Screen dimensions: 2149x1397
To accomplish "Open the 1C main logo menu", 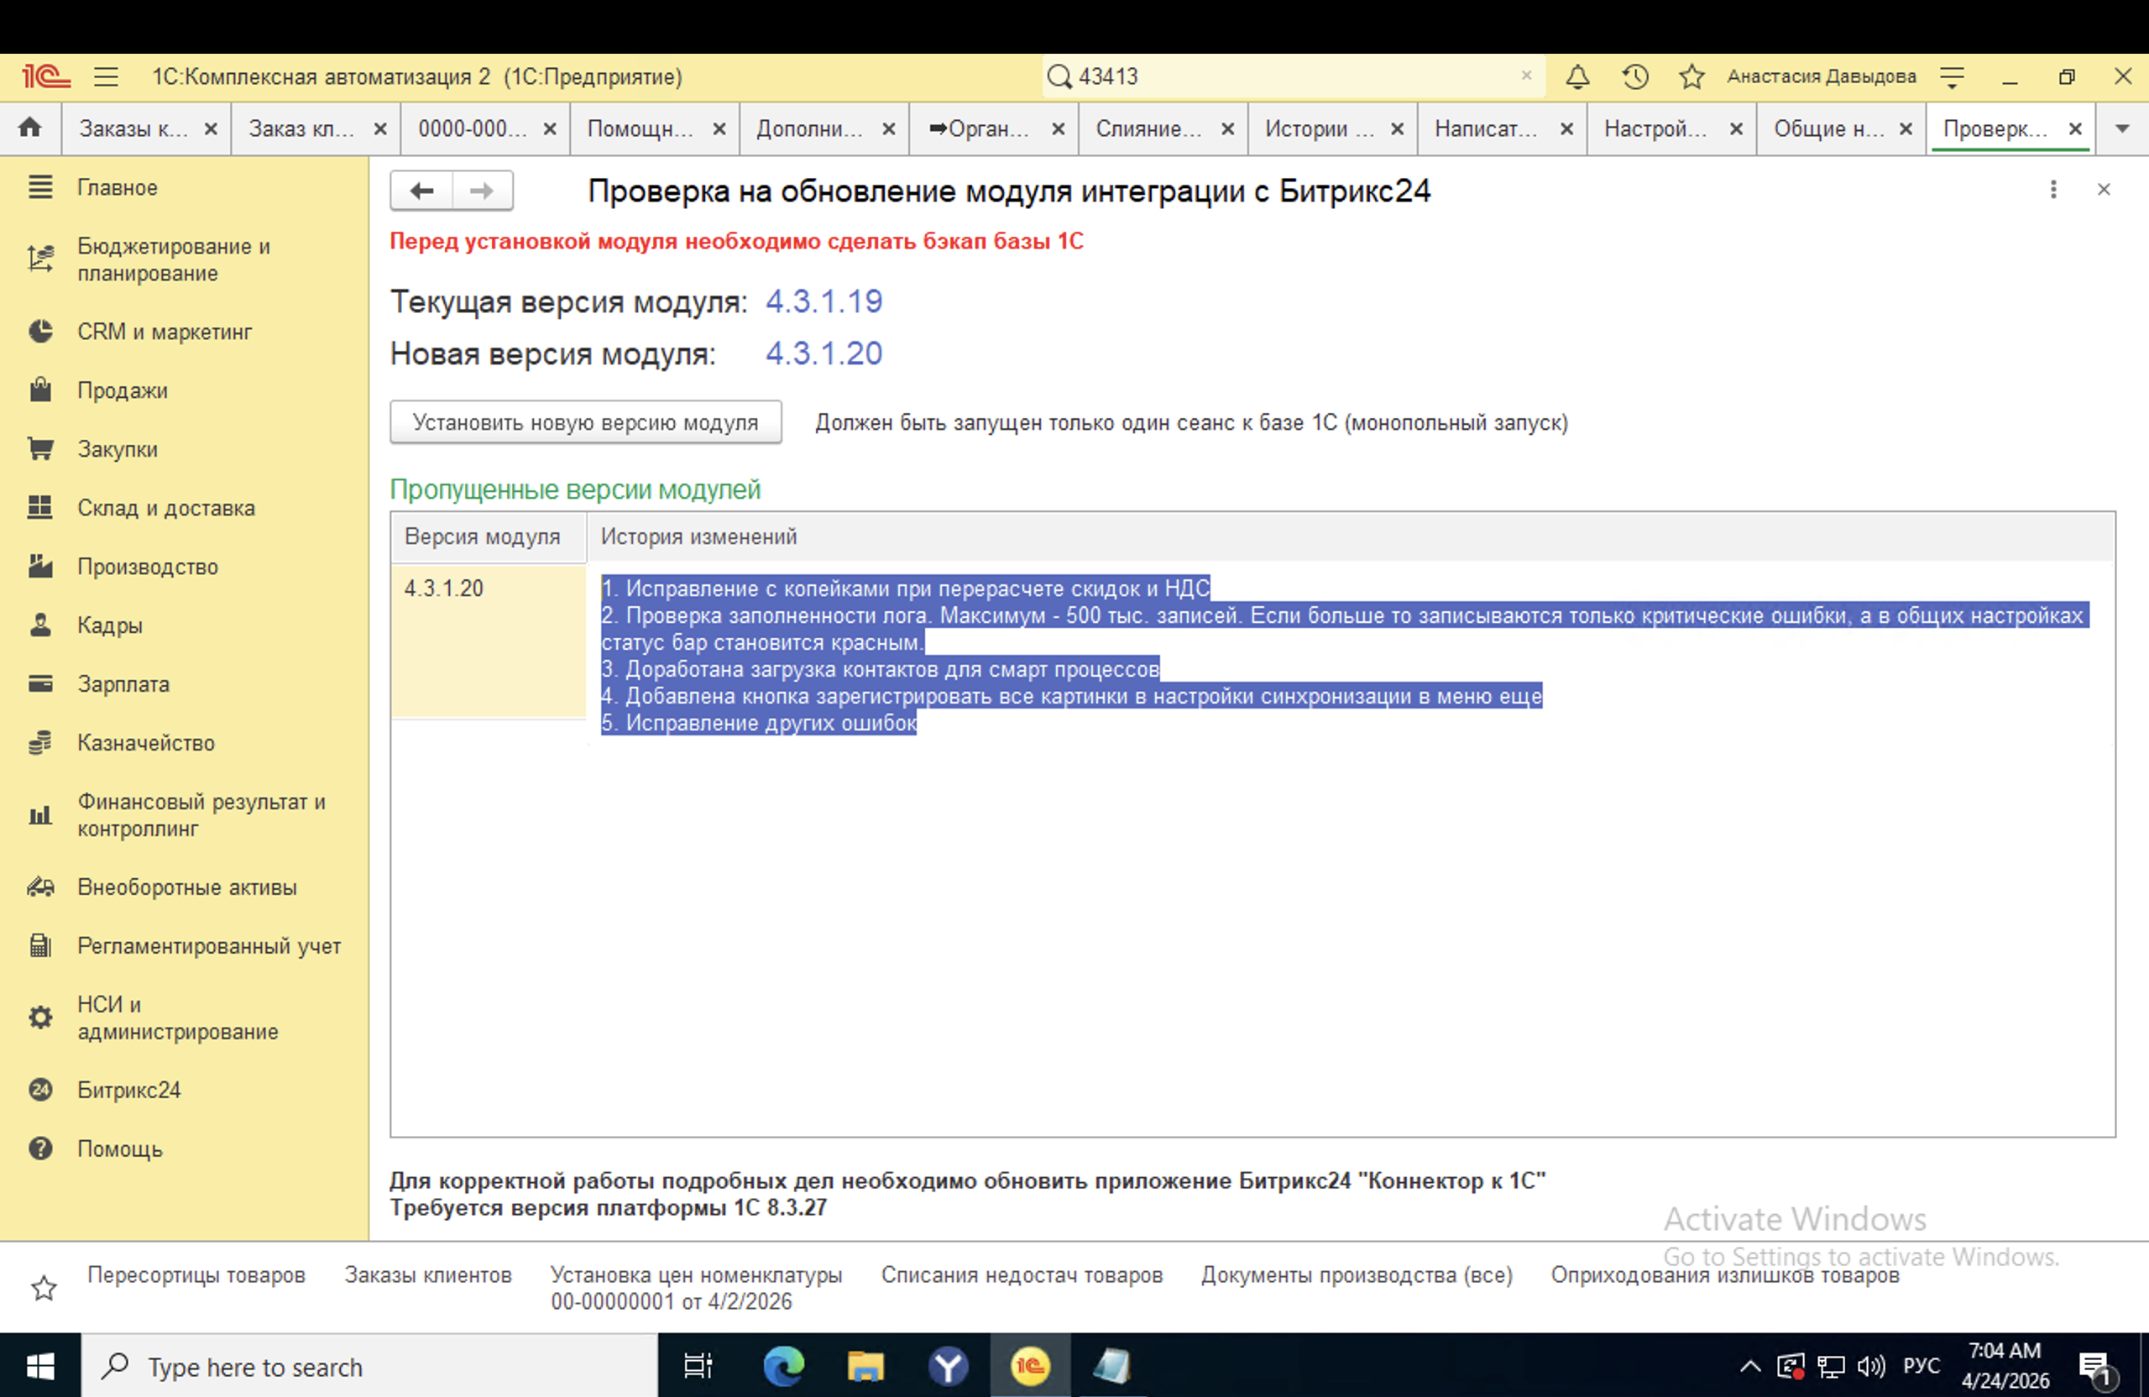I will click(x=46, y=76).
